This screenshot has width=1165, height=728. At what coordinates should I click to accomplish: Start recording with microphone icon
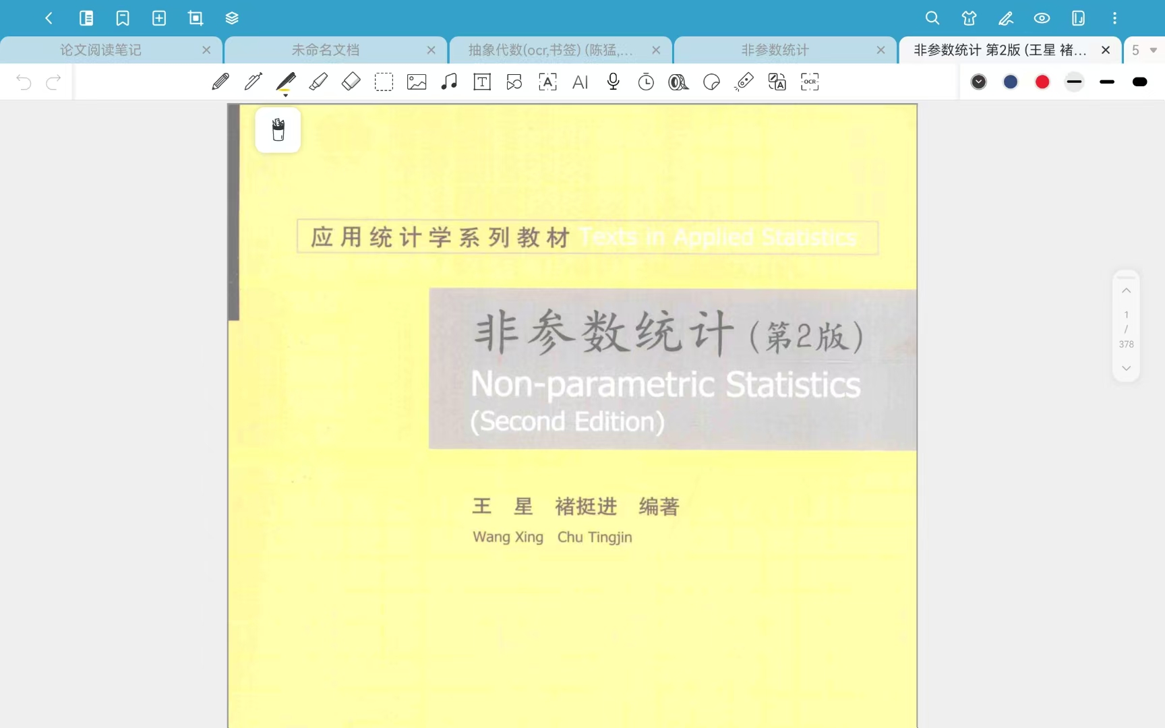click(x=613, y=82)
